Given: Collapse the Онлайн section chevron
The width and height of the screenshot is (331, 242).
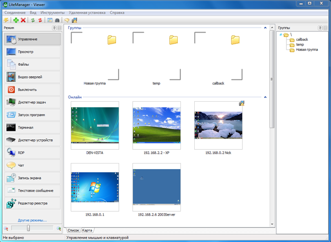Looking at the screenshot, I should [265, 97].
